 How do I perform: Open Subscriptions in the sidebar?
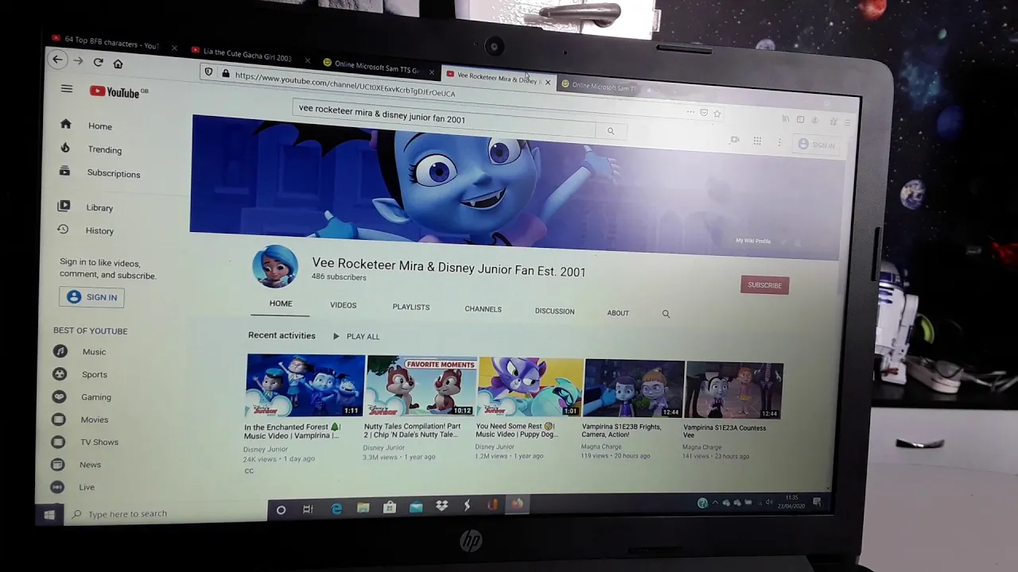100,173
